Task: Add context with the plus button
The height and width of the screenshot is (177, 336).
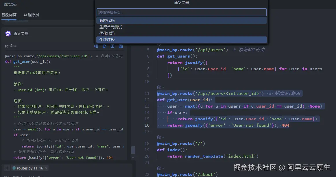Action: pyautogui.click(x=7, y=168)
